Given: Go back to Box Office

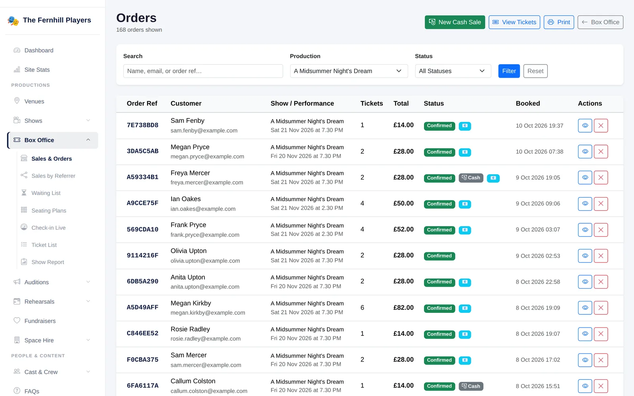Looking at the screenshot, I should point(600,22).
